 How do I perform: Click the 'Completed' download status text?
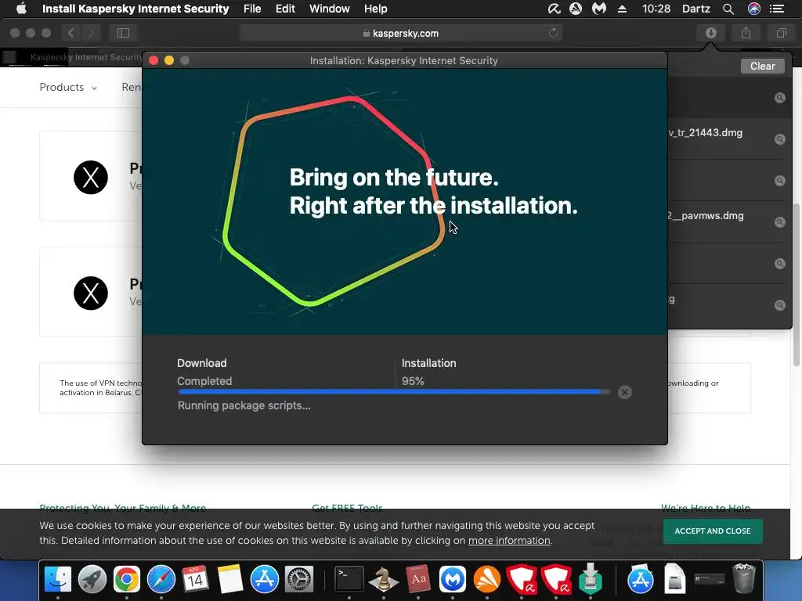point(204,381)
